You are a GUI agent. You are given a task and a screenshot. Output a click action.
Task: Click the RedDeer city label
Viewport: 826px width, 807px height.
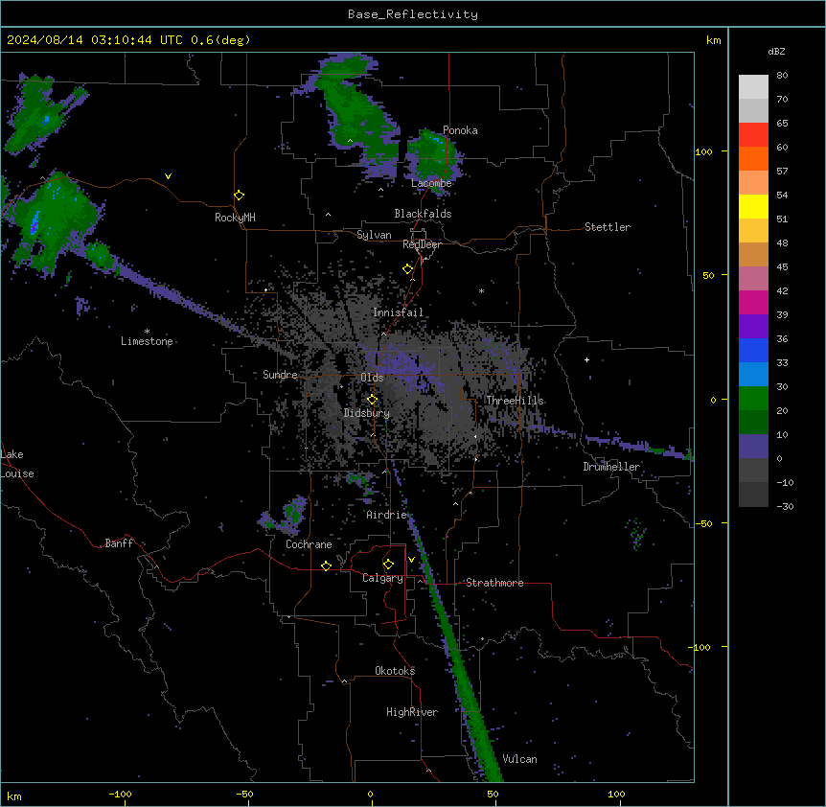[x=422, y=244]
